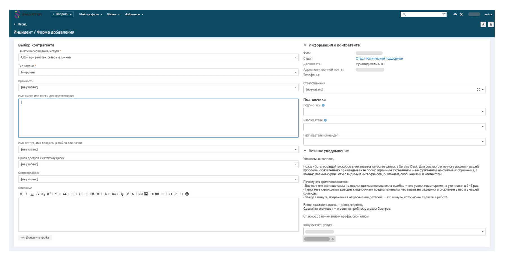Viewport: 505px width, 261px height.
Task: Collapse the Важное уведомление section
Action: (305, 151)
